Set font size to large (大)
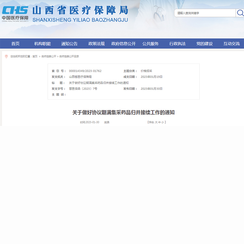This screenshot has width=244, height=244. point(156,122)
